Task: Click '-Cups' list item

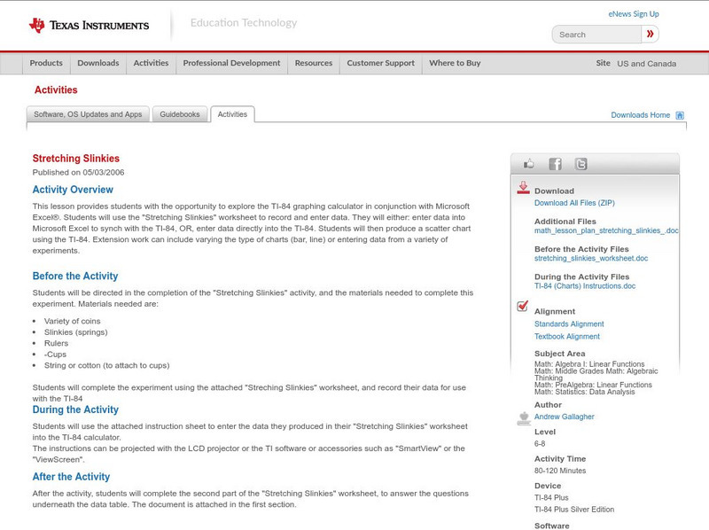Action: (55, 355)
